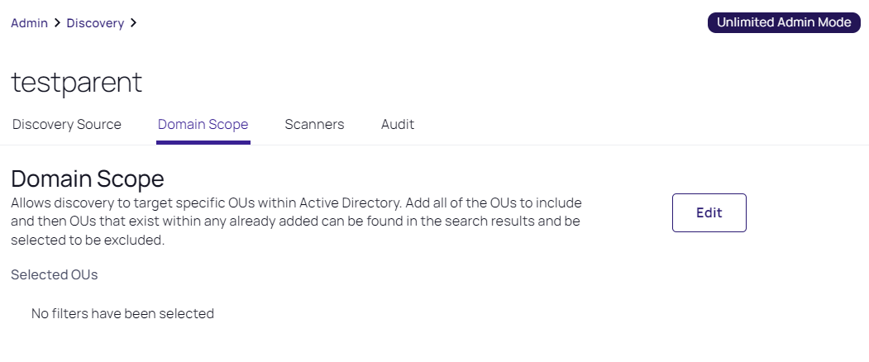Open the Discovery breadcrumb link
This screenshot has height=362, width=869.
95,23
